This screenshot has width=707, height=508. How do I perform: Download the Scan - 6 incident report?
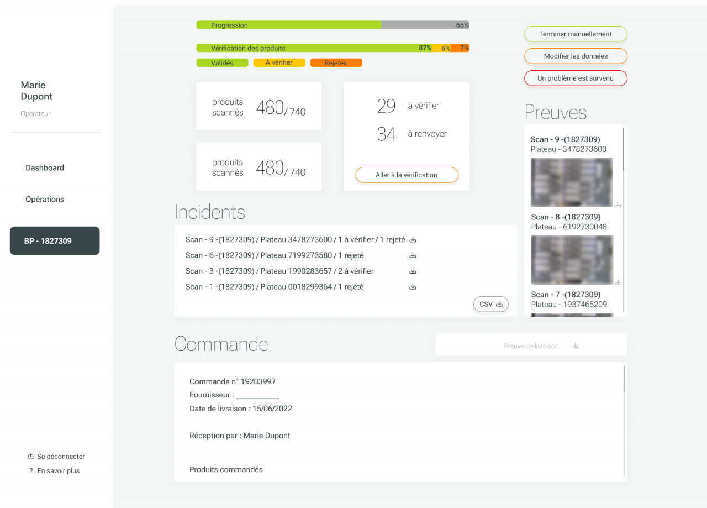(413, 255)
